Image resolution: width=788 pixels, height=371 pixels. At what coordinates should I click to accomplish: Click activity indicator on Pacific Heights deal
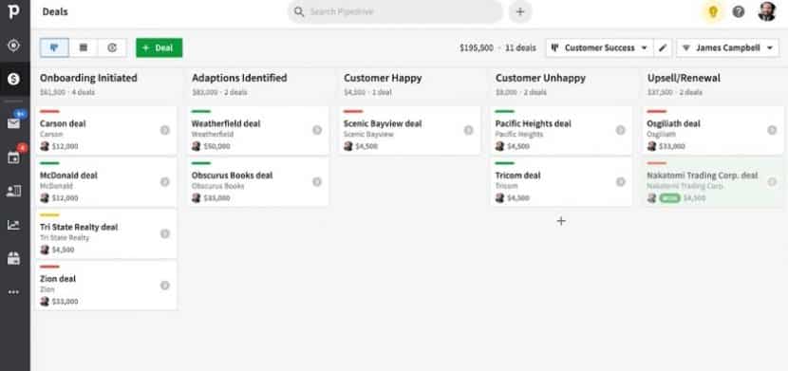pyautogui.click(x=621, y=130)
